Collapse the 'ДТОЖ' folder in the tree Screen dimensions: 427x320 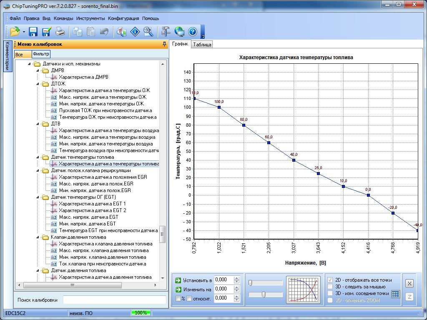click(x=38, y=84)
